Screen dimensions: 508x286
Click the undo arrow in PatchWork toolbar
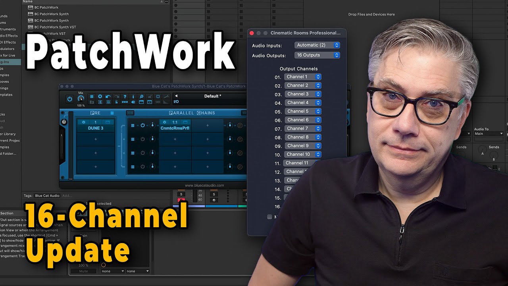coord(108,97)
